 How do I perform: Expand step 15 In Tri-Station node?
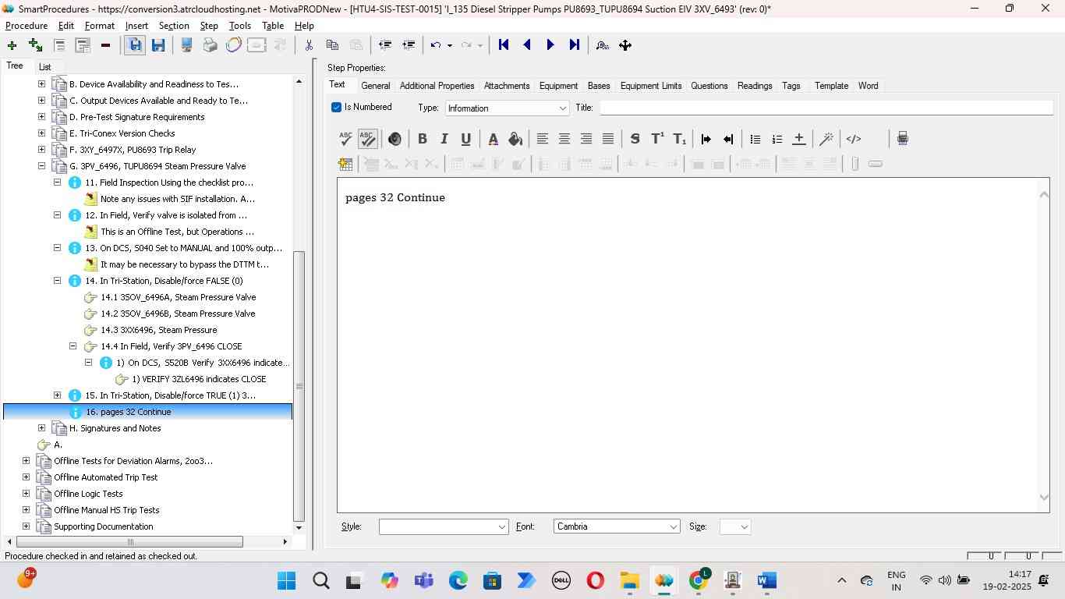point(57,395)
